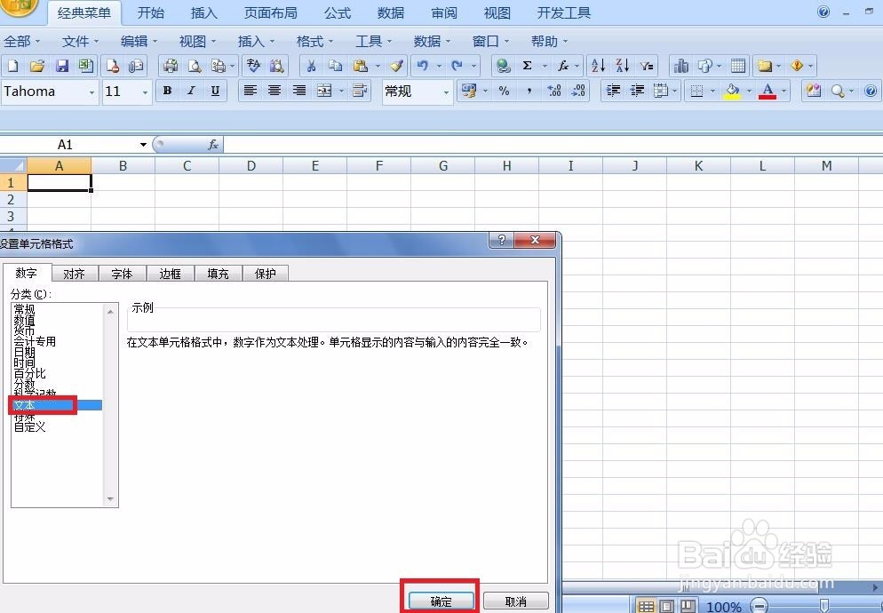Image resolution: width=883 pixels, height=613 pixels.
Task: Click the Insert Hyperlink icon
Action: point(502,66)
